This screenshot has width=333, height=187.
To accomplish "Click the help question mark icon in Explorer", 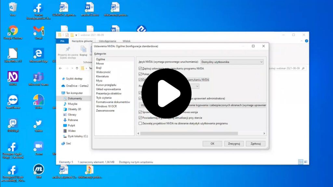I will [x=306, y=41].
